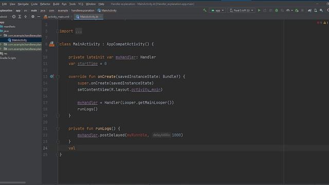This screenshot has width=329, height=185.
Task: Click the activity_main layout reference in code
Action: [146, 89]
